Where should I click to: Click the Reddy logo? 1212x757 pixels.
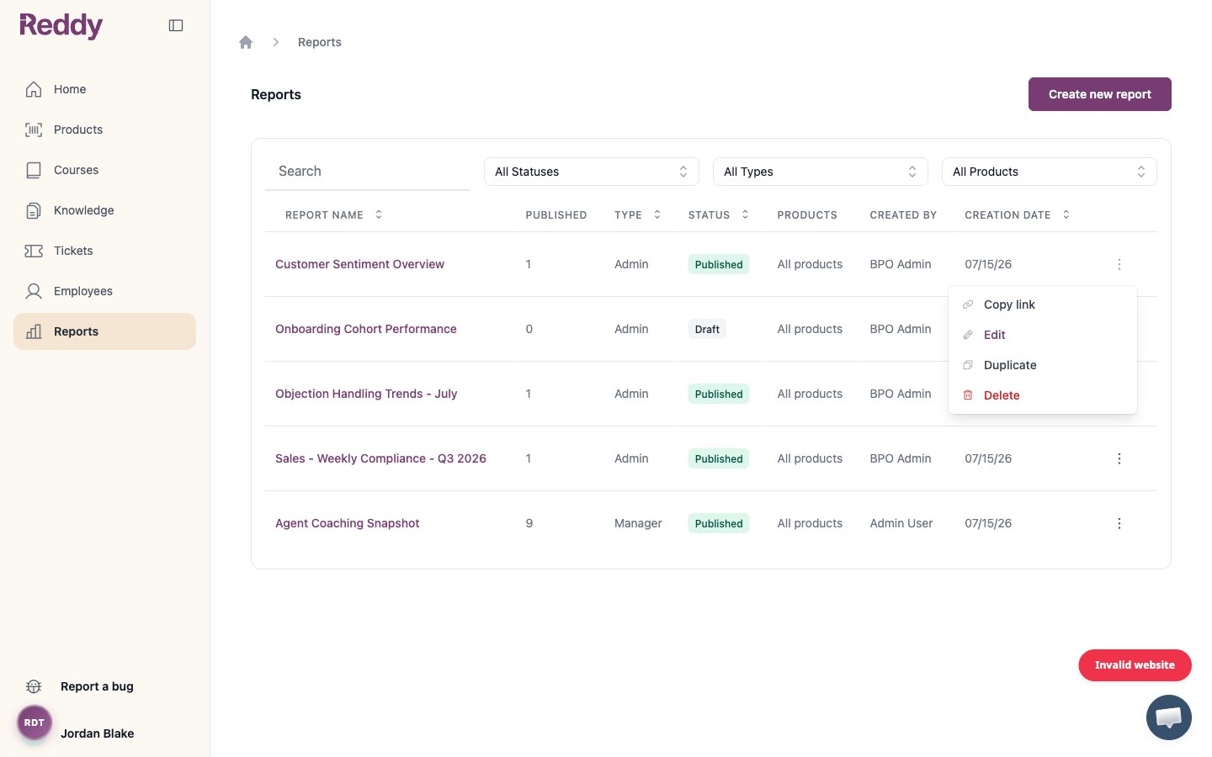tap(61, 26)
